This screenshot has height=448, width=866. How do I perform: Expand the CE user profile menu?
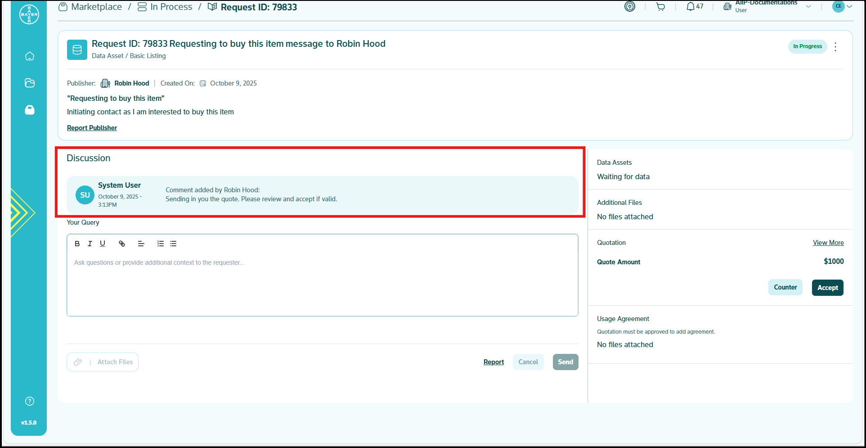(x=842, y=6)
